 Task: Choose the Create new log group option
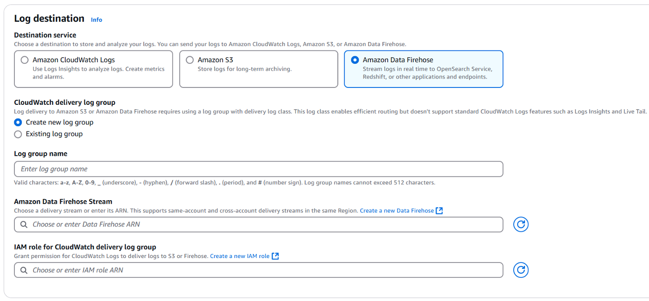(x=18, y=122)
